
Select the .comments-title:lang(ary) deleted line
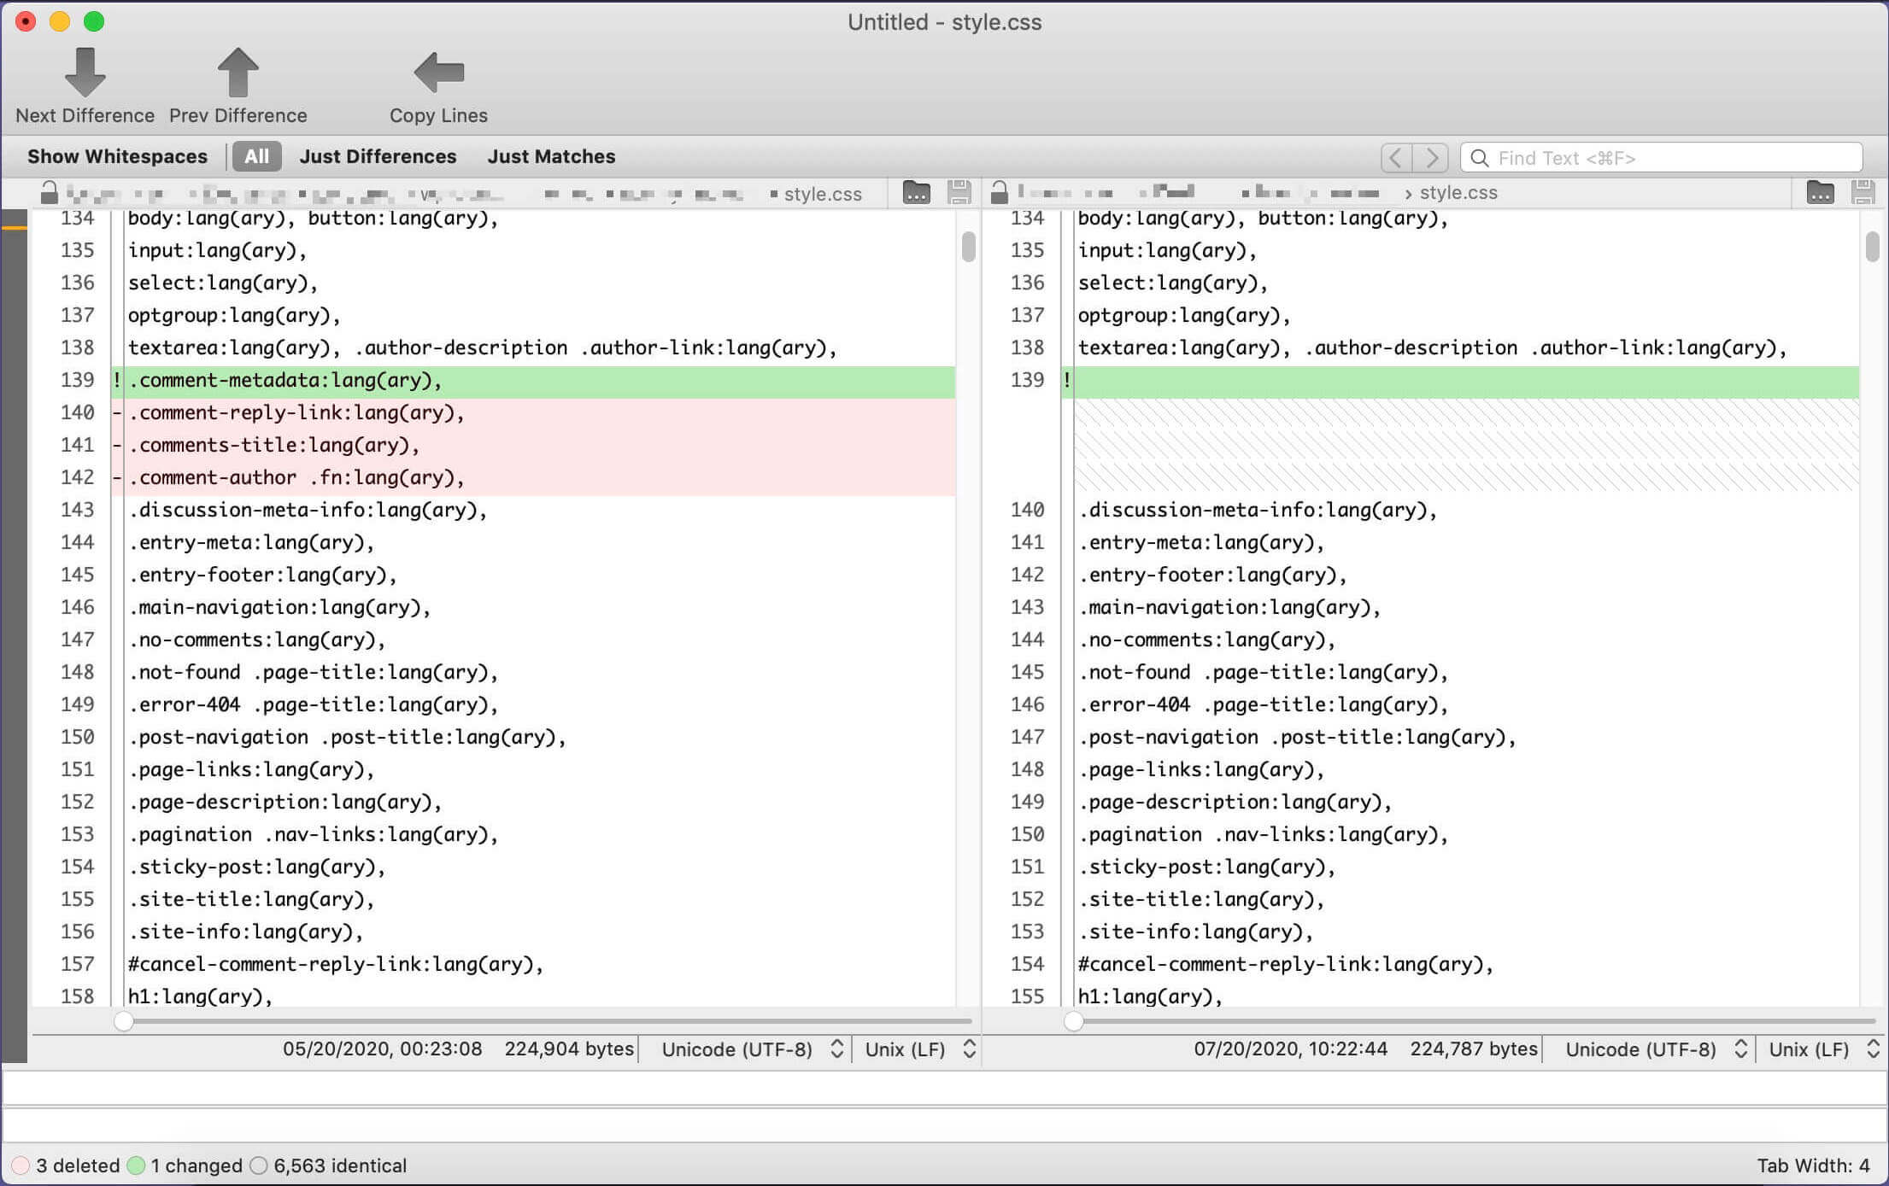(533, 446)
